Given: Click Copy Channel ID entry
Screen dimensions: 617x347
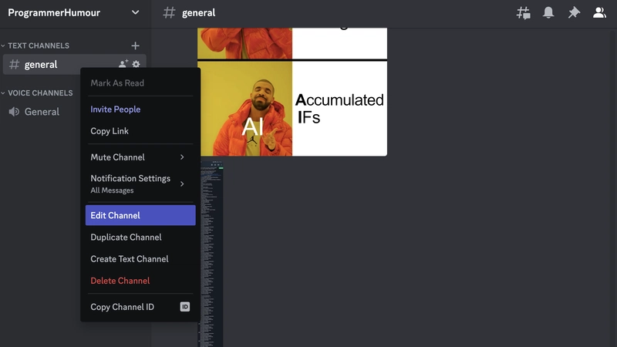Looking at the screenshot, I should 140,307.
